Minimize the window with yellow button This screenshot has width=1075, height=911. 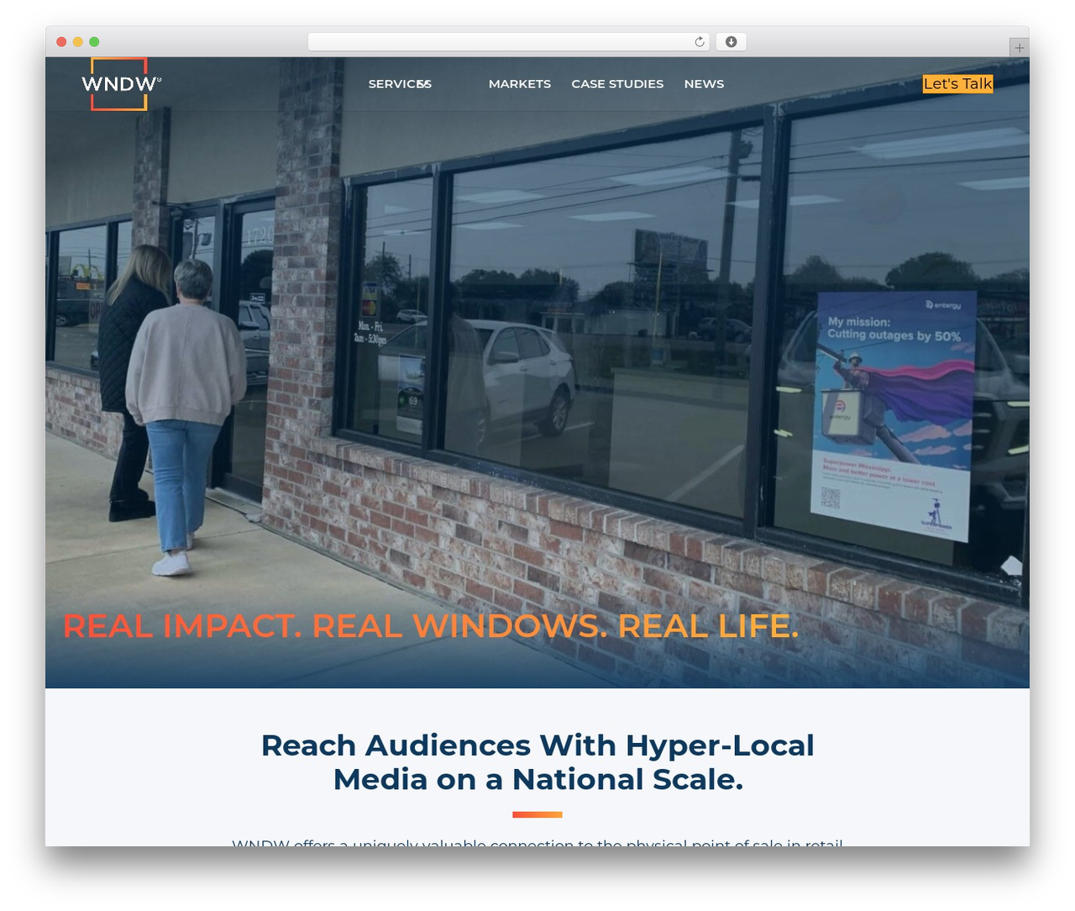click(x=78, y=42)
